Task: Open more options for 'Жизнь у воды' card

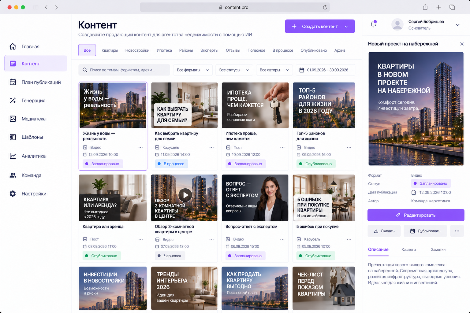Action: coord(140,147)
